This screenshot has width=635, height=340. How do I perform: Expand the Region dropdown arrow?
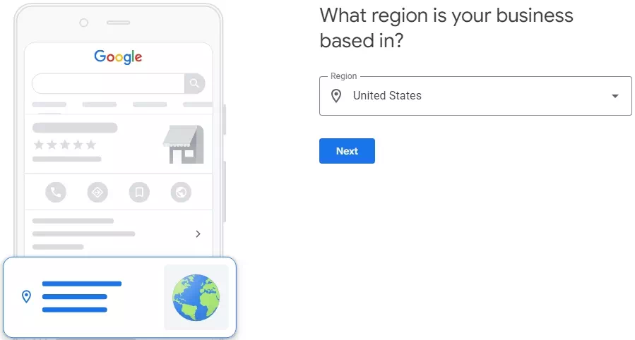pos(615,96)
